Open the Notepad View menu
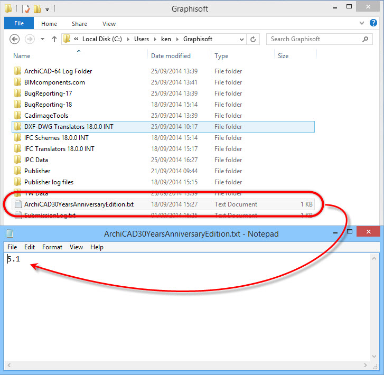The width and height of the screenshot is (384, 375). pos(76,247)
